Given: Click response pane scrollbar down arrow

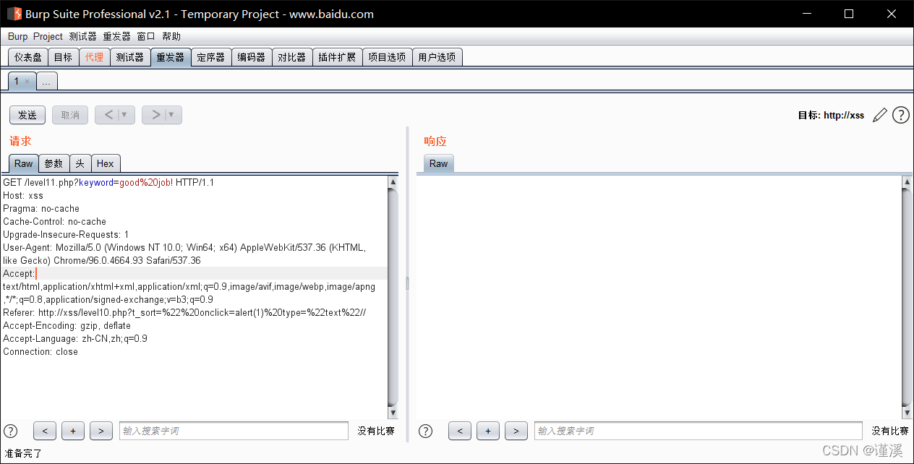Looking at the screenshot, I should click(x=907, y=413).
